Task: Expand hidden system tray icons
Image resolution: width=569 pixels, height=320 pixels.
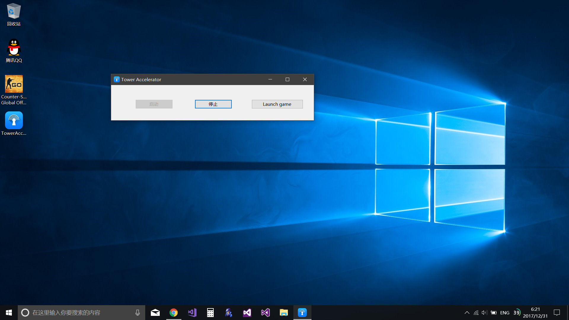Action: [467, 313]
